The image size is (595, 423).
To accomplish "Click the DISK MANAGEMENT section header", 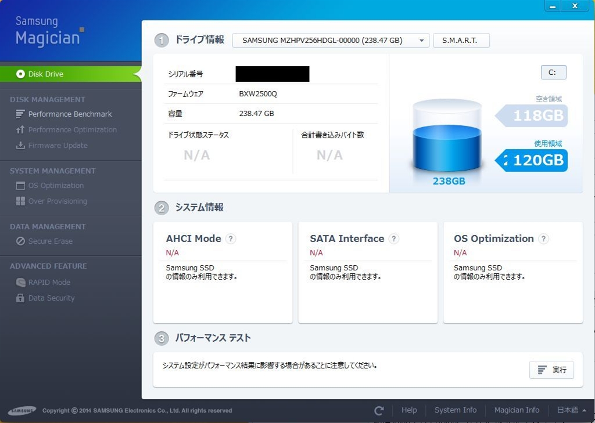I will [48, 100].
